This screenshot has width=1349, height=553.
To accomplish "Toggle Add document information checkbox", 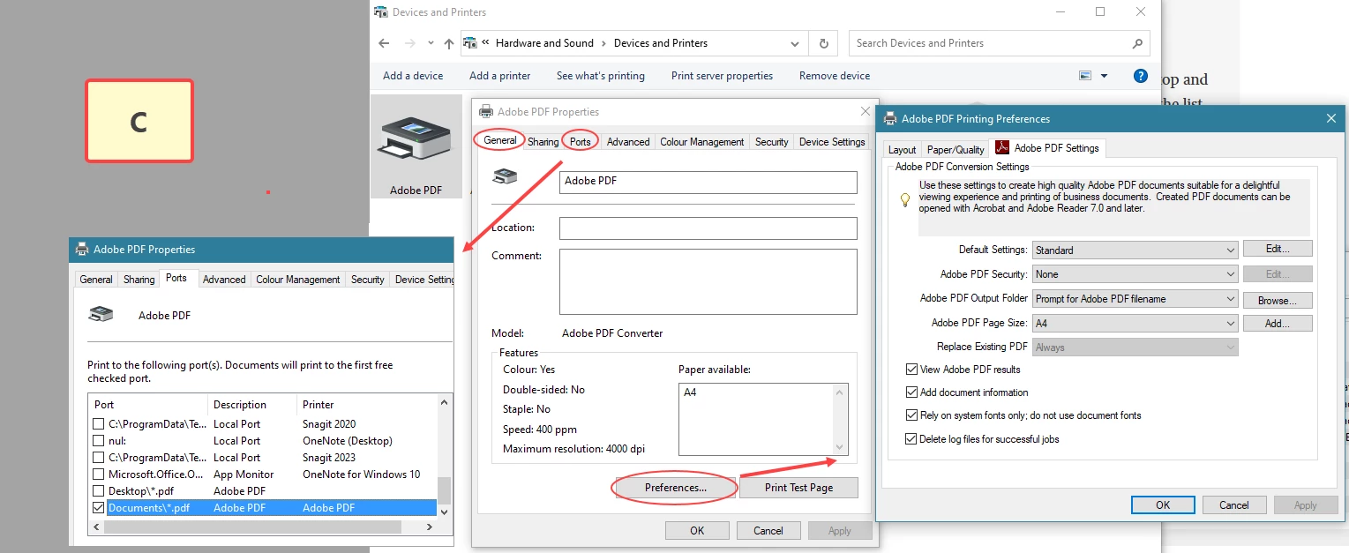I will 912,392.
